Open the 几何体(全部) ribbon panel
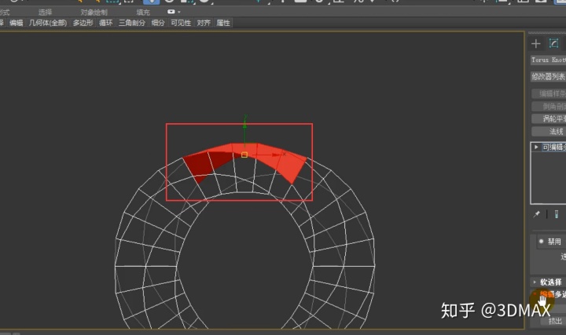The width and height of the screenshot is (566, 335). 48,23
